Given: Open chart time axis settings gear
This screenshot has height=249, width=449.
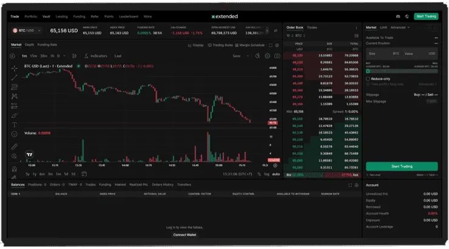Looking at the screenshot, I should coord(275,165).
